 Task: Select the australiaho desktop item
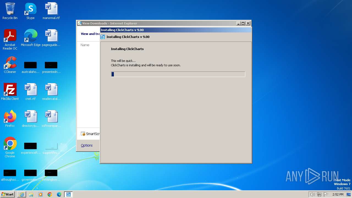click(31, 67)
